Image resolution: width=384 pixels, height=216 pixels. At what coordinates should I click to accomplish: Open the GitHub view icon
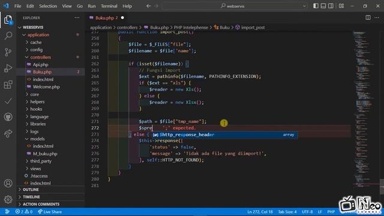click(8, 117)
